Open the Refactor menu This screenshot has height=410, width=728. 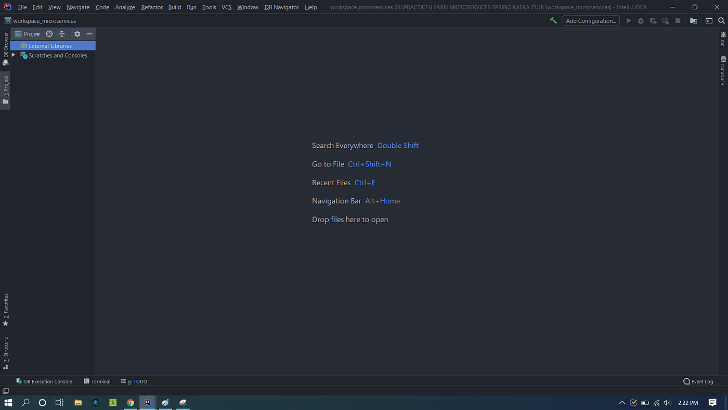152,7
